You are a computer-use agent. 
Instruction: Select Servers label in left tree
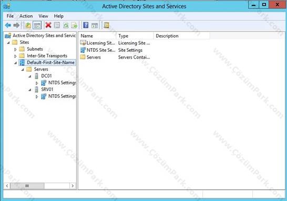(x=41, y=69)
